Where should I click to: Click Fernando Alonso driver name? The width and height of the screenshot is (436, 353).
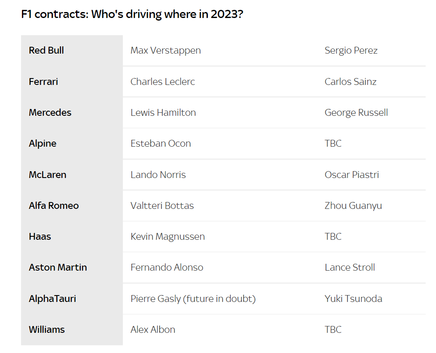point(167,268)
